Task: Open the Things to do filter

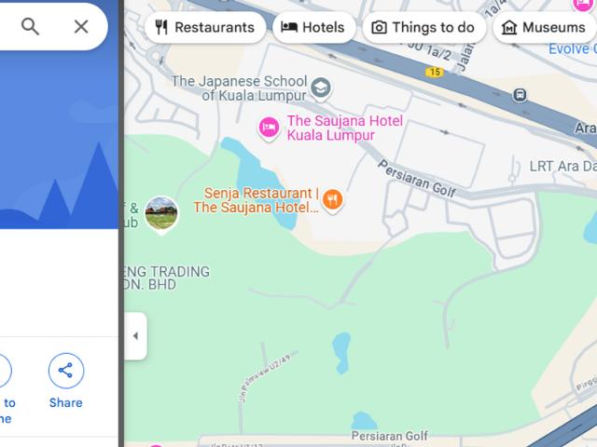Action: 424,27
